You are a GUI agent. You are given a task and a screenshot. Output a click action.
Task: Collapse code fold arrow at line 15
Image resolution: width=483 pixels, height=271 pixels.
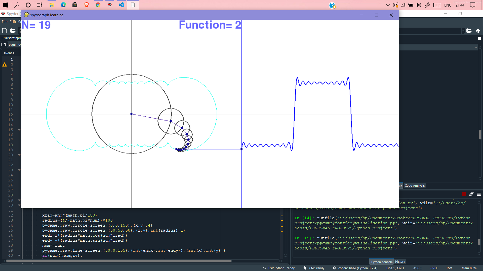19,130
